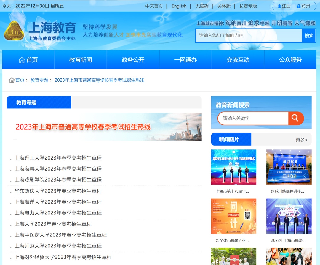Image resolution: width=320 pixels, height=265 pixels.
Task: Click the 请输入关键字 news search field
Action: pyautogui.click(x=253, y=118)
